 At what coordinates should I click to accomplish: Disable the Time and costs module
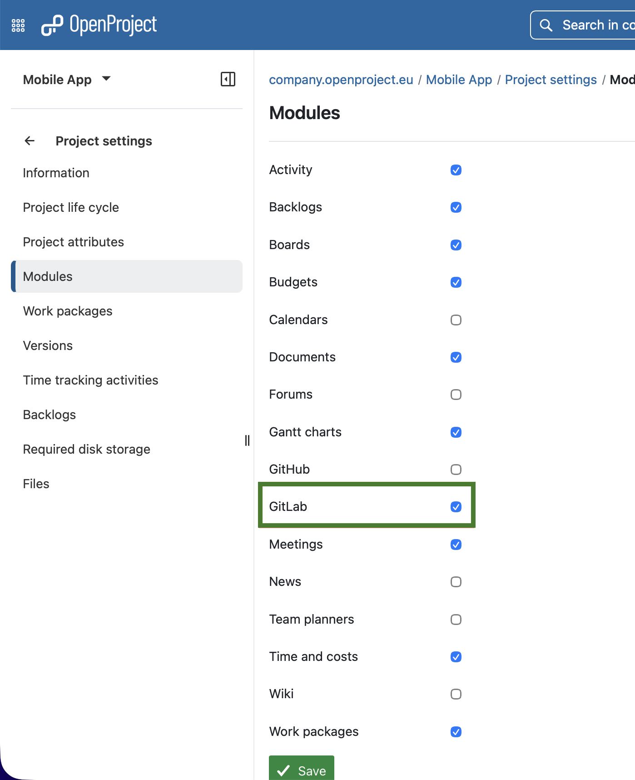[456, 657]
